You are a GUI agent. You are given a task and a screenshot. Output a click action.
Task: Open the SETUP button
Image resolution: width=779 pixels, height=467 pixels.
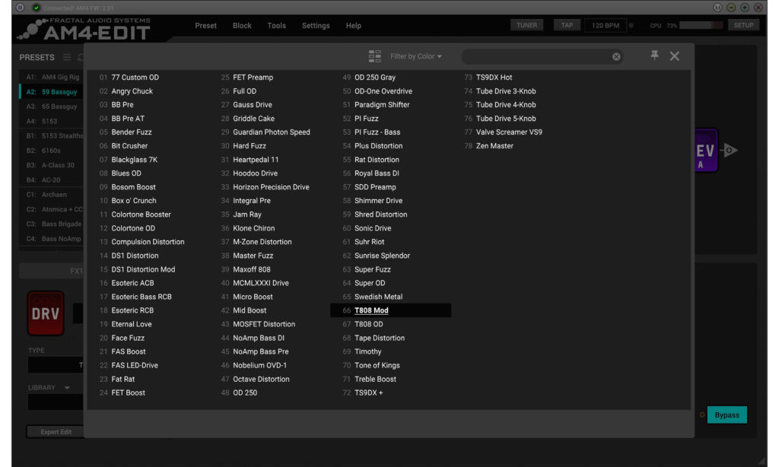[743, 25]
